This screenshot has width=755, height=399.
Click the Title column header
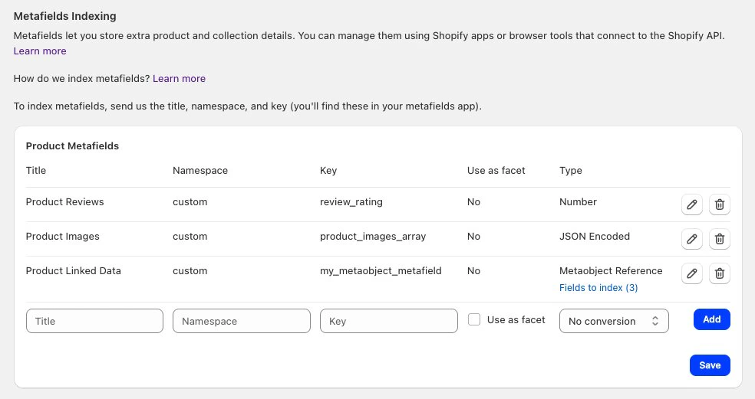tap(36, 170)
